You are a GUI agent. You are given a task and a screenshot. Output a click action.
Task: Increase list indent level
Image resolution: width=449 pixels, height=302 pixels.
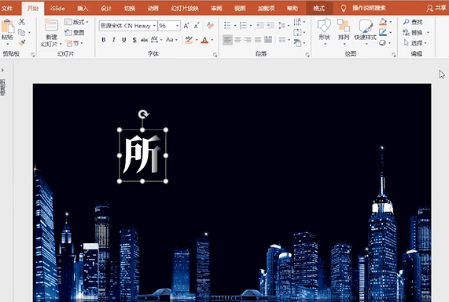point(271,25)
